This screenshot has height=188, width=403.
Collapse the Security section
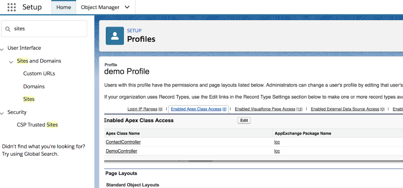[x=2, y=113]
